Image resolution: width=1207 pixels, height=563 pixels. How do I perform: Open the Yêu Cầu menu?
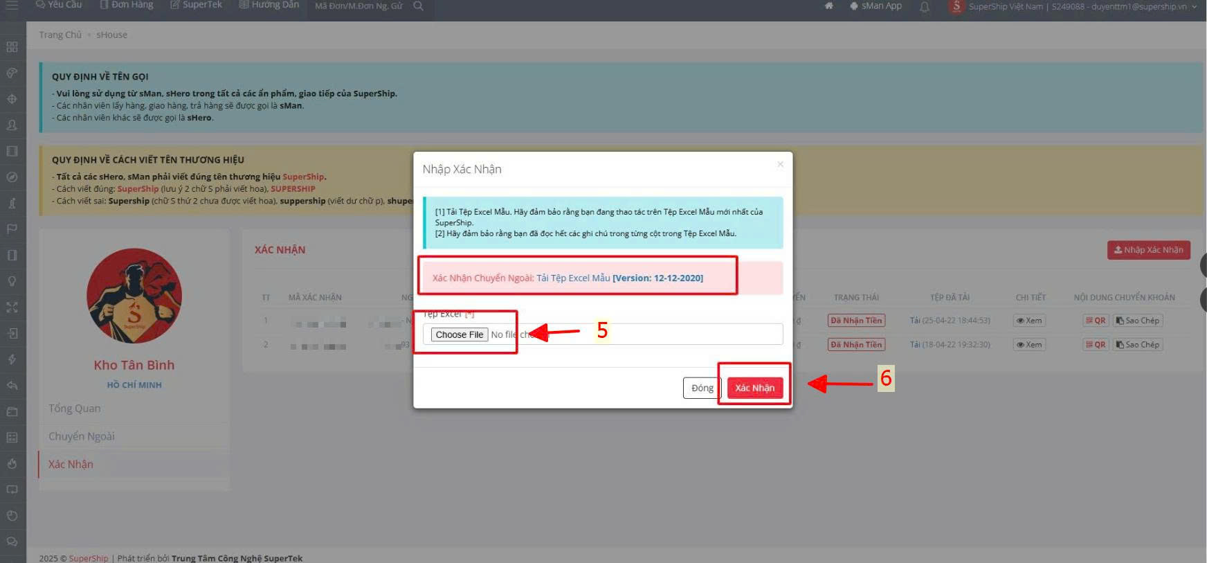tap(59, 5)
